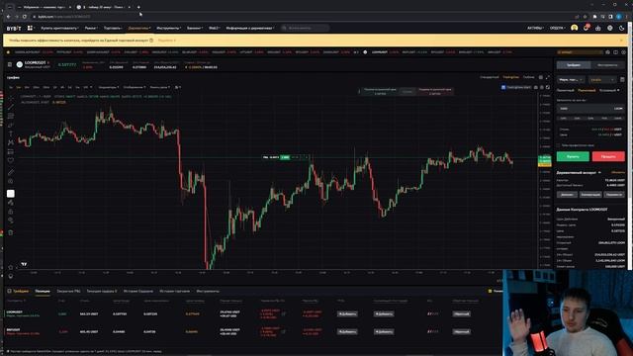Image resolution: width=633 pixels, height=356 pixels.
Task: Switch to the История ордеров tab
Action: [x=138, y=291]
